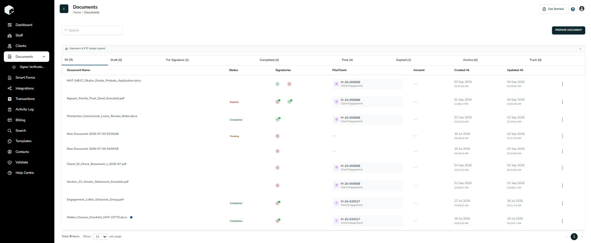Switch to the Expired (1) tab
Screen dimensions: 591x243
(404, 60)
